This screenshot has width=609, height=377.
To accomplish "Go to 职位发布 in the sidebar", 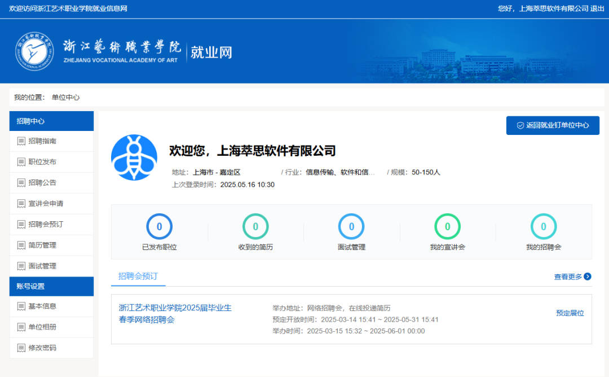I will coord(42,162).
